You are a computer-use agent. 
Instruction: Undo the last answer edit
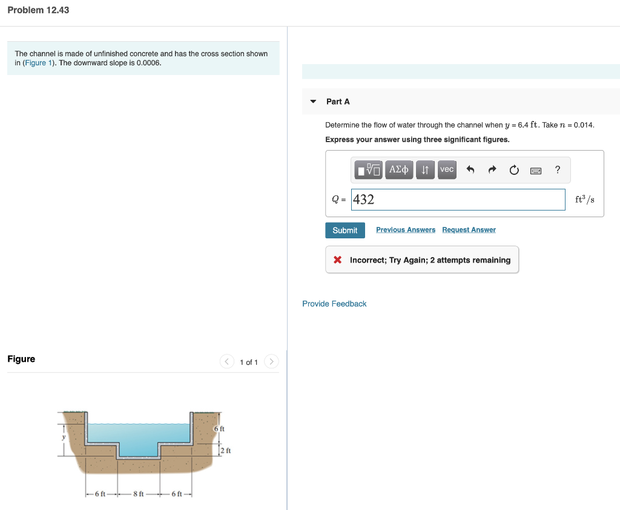pyautogui.click(x=470, y=170)
